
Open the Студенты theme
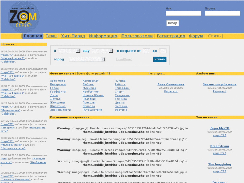[x=122, y=95]
